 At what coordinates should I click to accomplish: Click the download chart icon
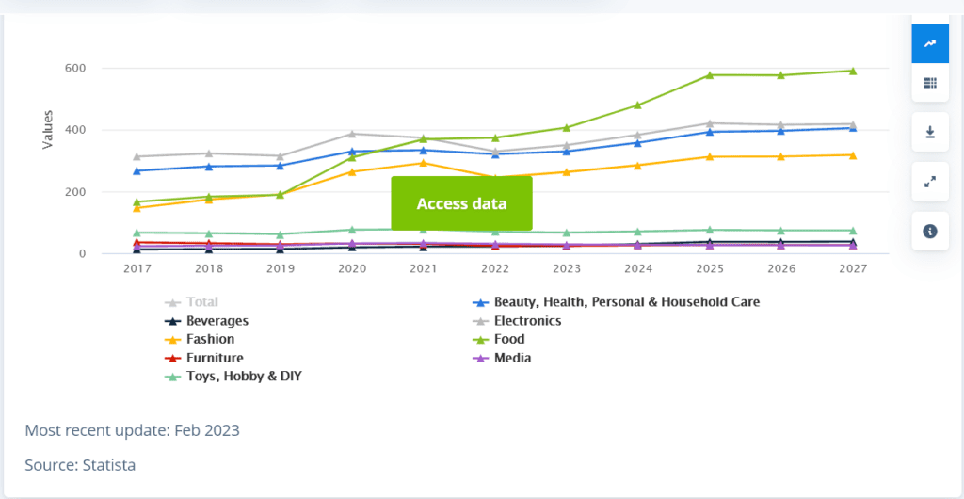pos(930,133)
